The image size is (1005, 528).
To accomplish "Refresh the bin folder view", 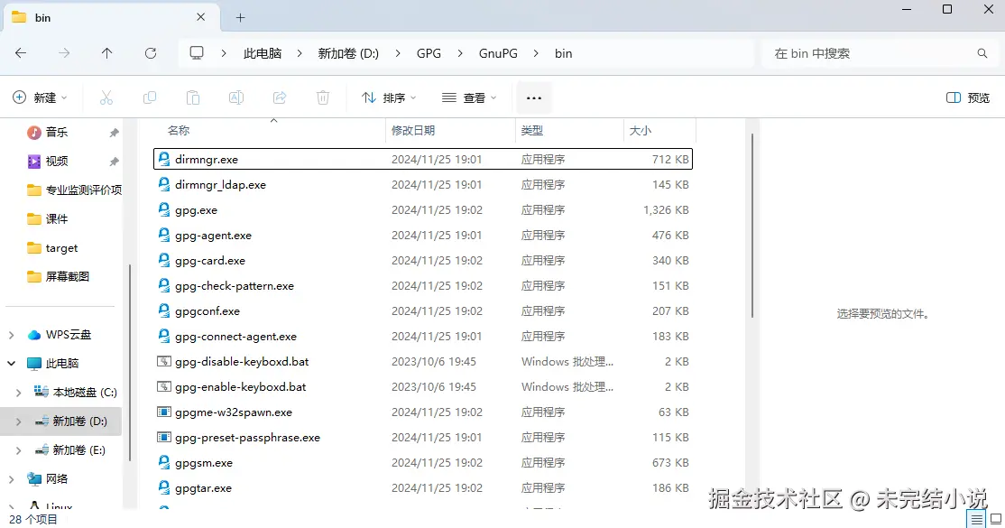I will point(151,53).
